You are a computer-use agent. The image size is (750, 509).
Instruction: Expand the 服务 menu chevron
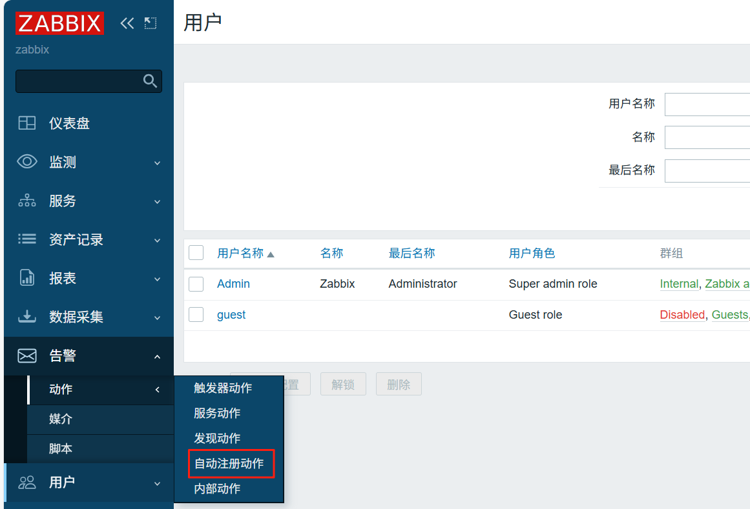[x=158, y=201]
